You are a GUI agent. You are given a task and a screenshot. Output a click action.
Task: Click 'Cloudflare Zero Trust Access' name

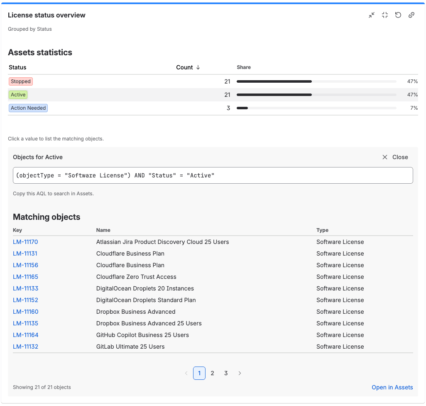(x=136, y=277)
